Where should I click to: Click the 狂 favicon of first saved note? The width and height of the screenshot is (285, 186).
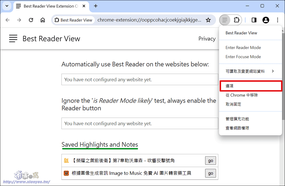pyautogui.click(x=66, y=161)
